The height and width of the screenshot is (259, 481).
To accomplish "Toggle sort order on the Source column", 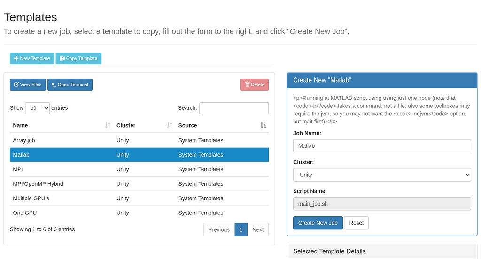I will tap(263, 125).
